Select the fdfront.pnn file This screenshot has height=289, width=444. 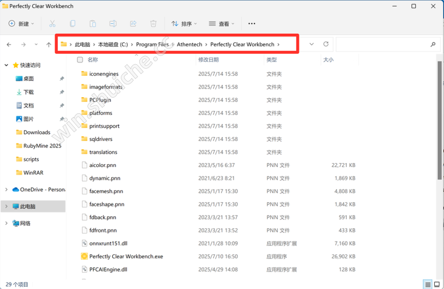[218, 230]
